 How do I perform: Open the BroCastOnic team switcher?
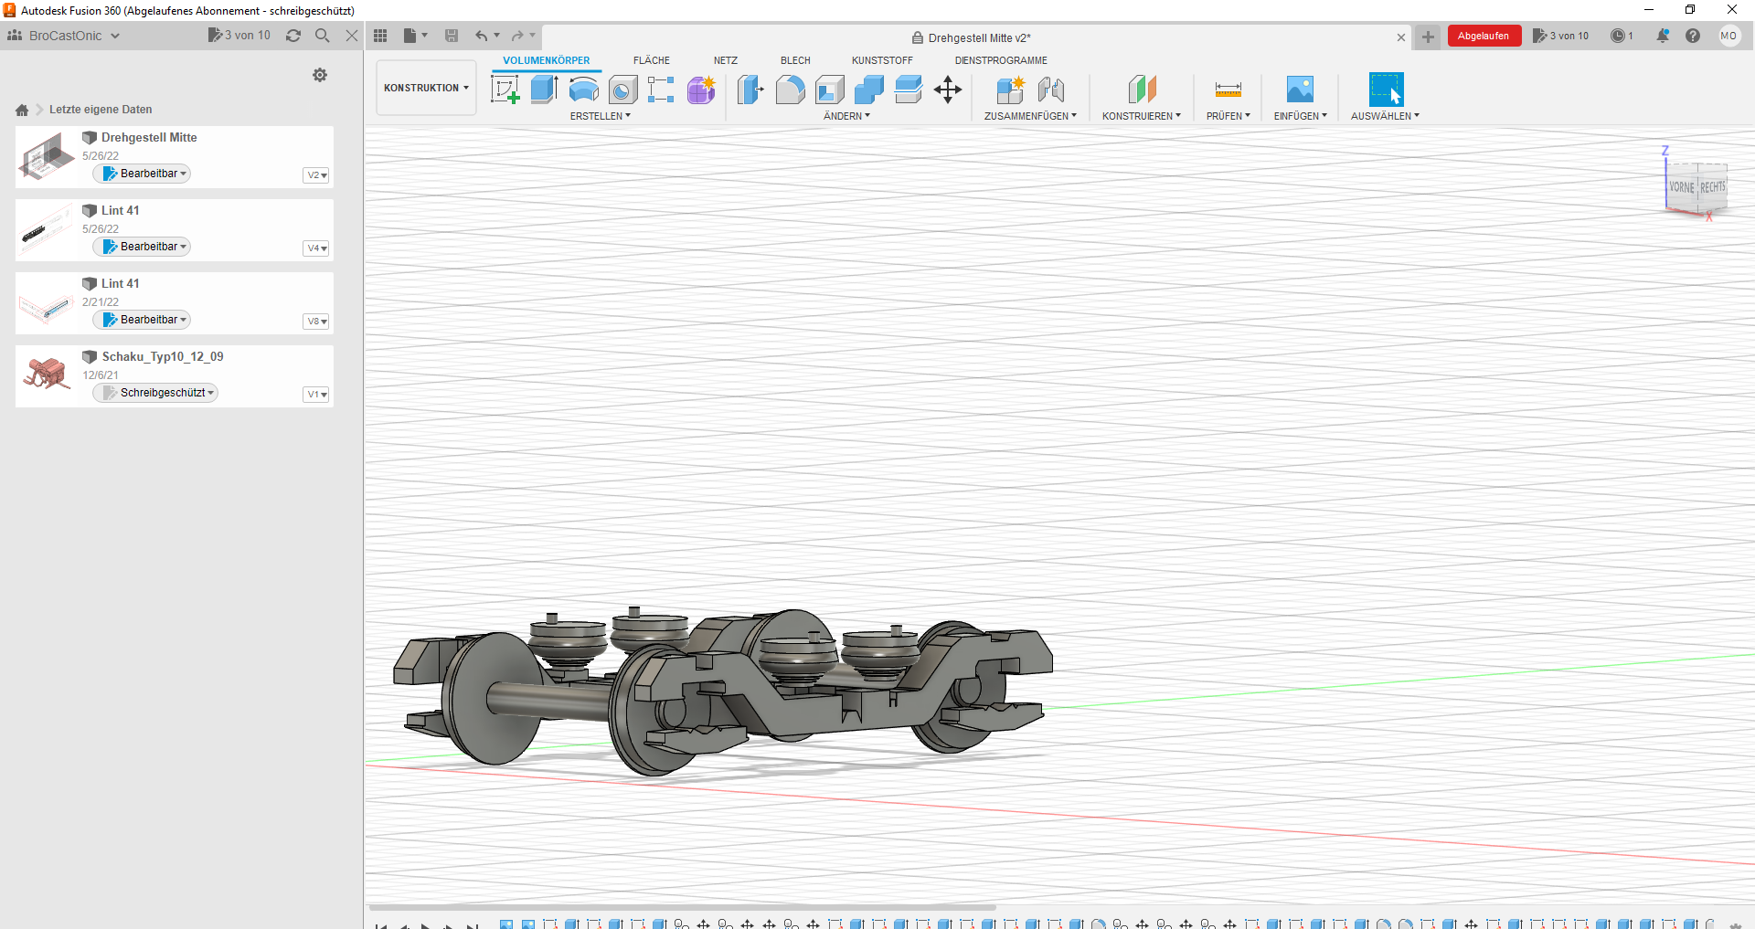(64, 36)
